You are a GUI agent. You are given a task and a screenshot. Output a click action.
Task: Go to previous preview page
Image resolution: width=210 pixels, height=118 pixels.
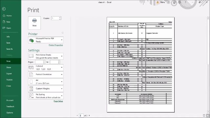[x=77, y=115]
